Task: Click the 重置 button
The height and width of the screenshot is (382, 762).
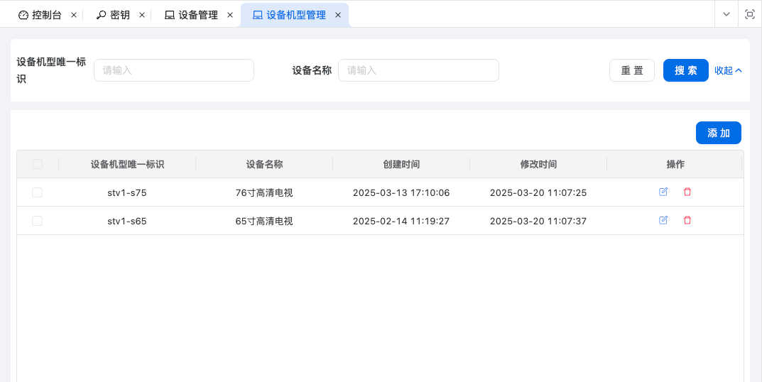Action: pos(632,70)
